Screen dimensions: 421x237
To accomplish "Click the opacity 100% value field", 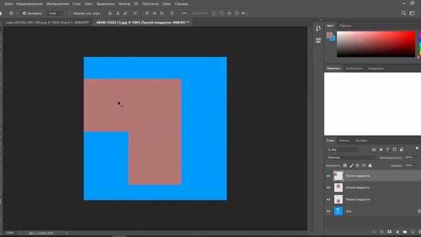I will [x=409, y=158].
